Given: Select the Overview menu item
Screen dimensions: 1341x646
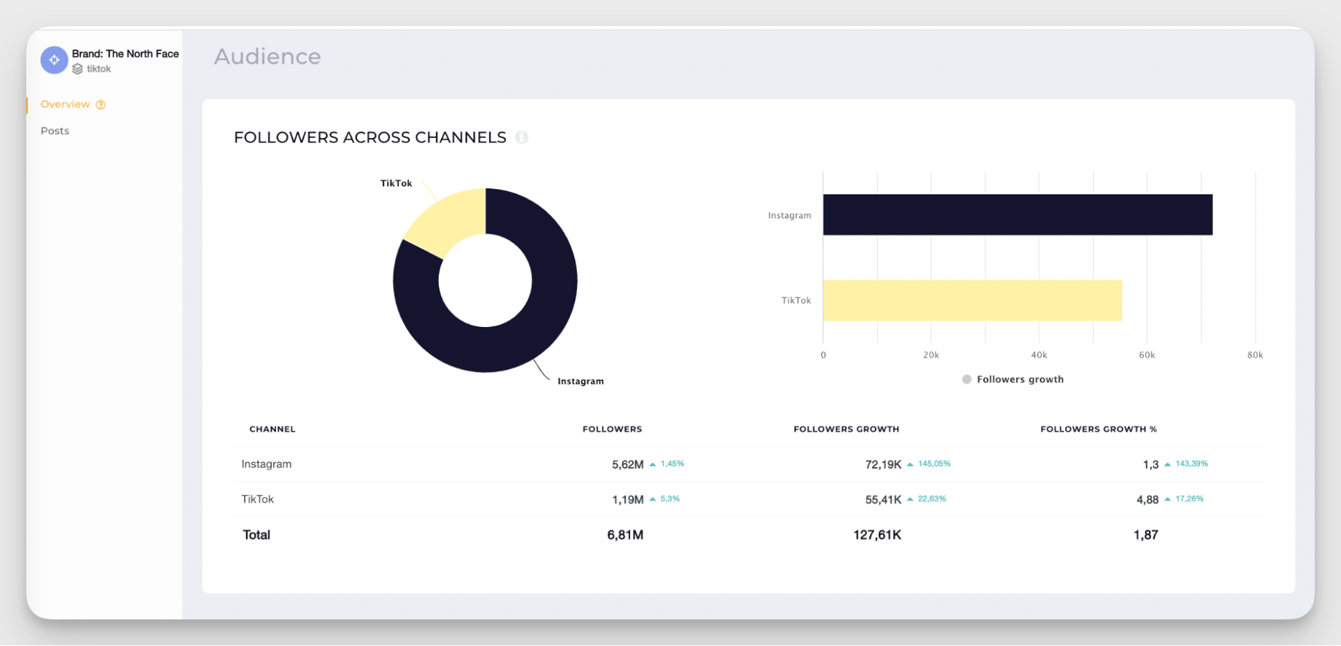Looking at the screenshot, I should [x=65, y=104].
